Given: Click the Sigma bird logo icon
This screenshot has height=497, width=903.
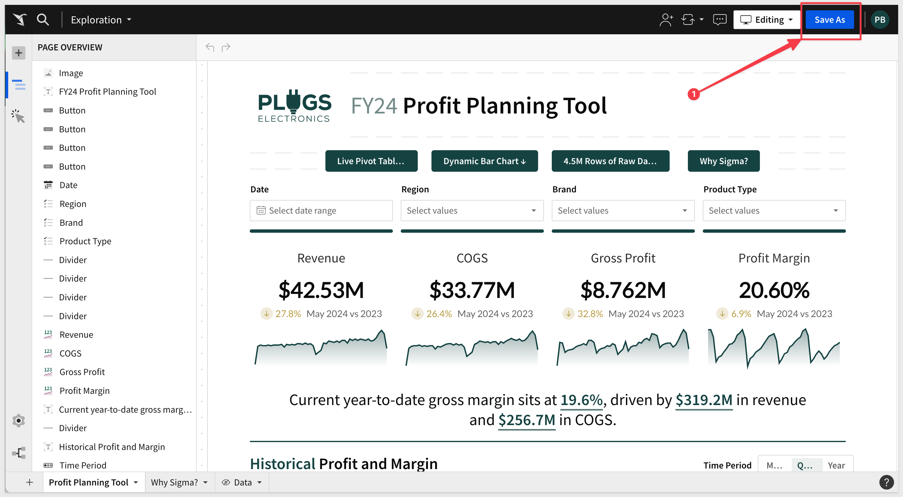Looking at the screenshot, I should (20, 20).
